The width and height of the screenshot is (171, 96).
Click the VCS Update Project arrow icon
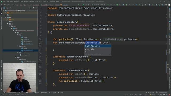pos(136,5)
